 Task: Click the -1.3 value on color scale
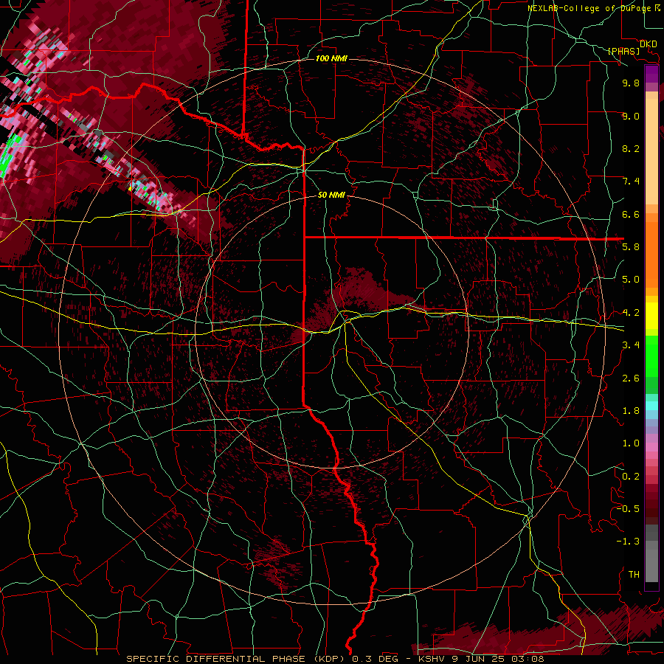point(628,542)
